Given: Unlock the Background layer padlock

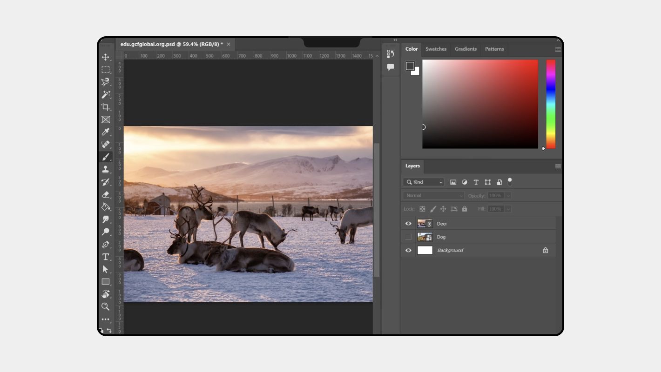Looking at the screenshot, I should click(x=545, y=250).
